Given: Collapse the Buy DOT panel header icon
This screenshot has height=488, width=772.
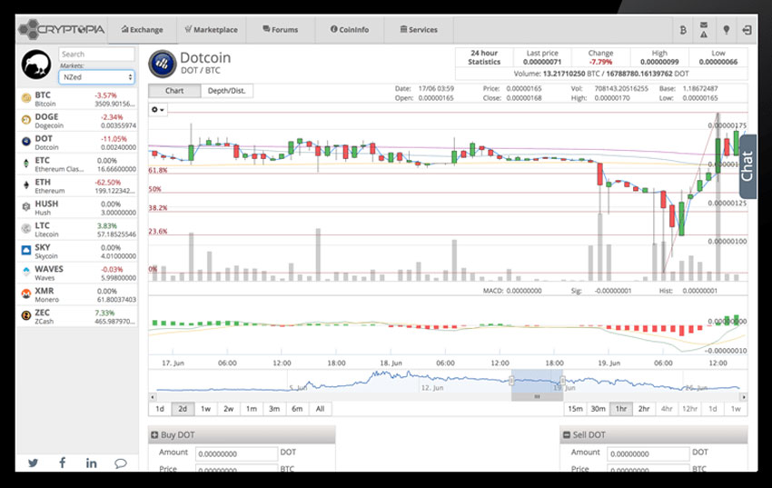Looking at the screenshot, I should point(154,434).
